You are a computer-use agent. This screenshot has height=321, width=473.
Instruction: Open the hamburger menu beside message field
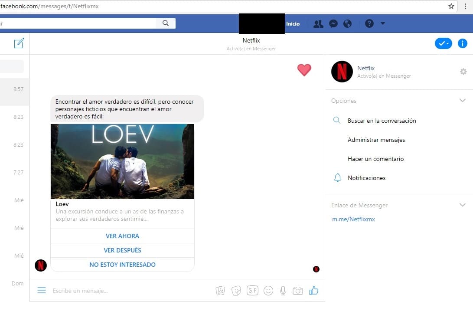pos(42,290)
